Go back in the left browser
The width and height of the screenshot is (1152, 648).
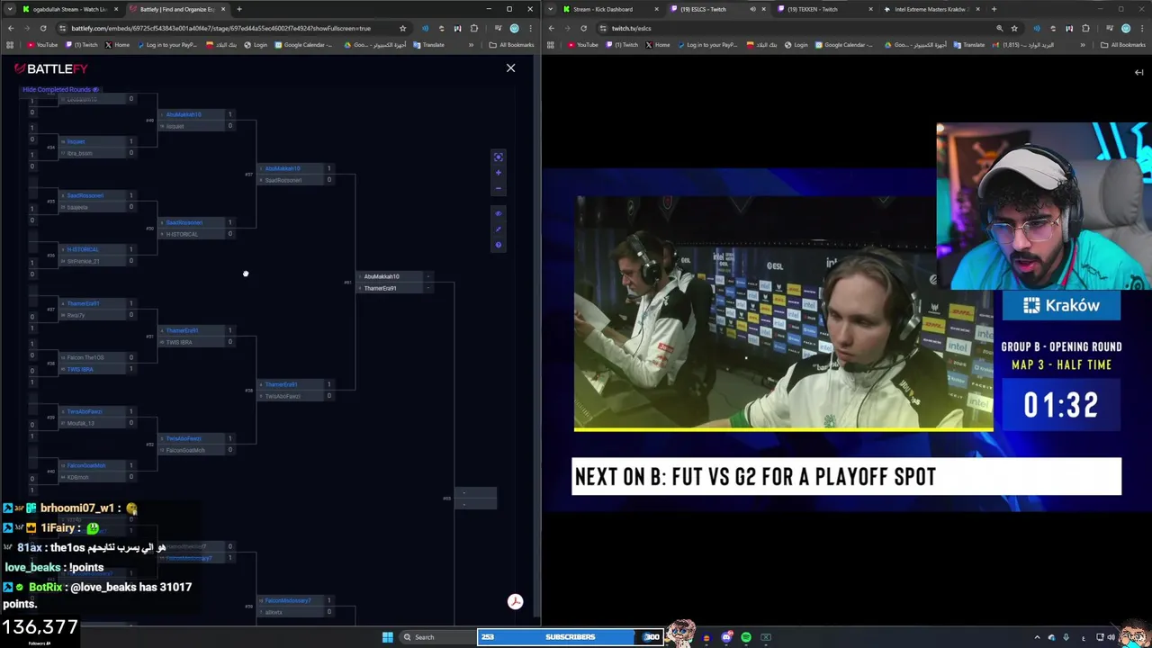pos(10,28)
